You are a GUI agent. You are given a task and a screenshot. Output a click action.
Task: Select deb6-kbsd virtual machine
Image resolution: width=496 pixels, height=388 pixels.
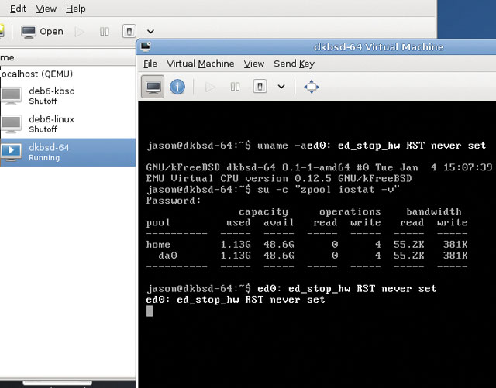coord(67,96)
